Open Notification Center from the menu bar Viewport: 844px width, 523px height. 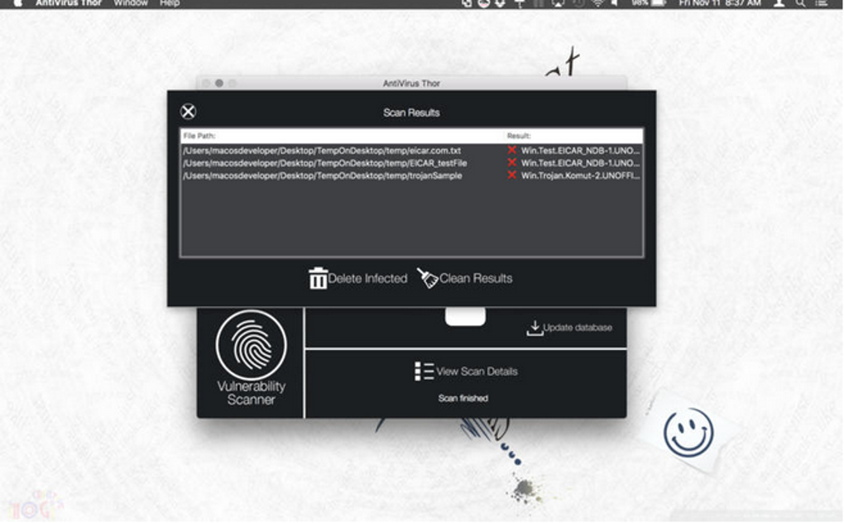822,3
